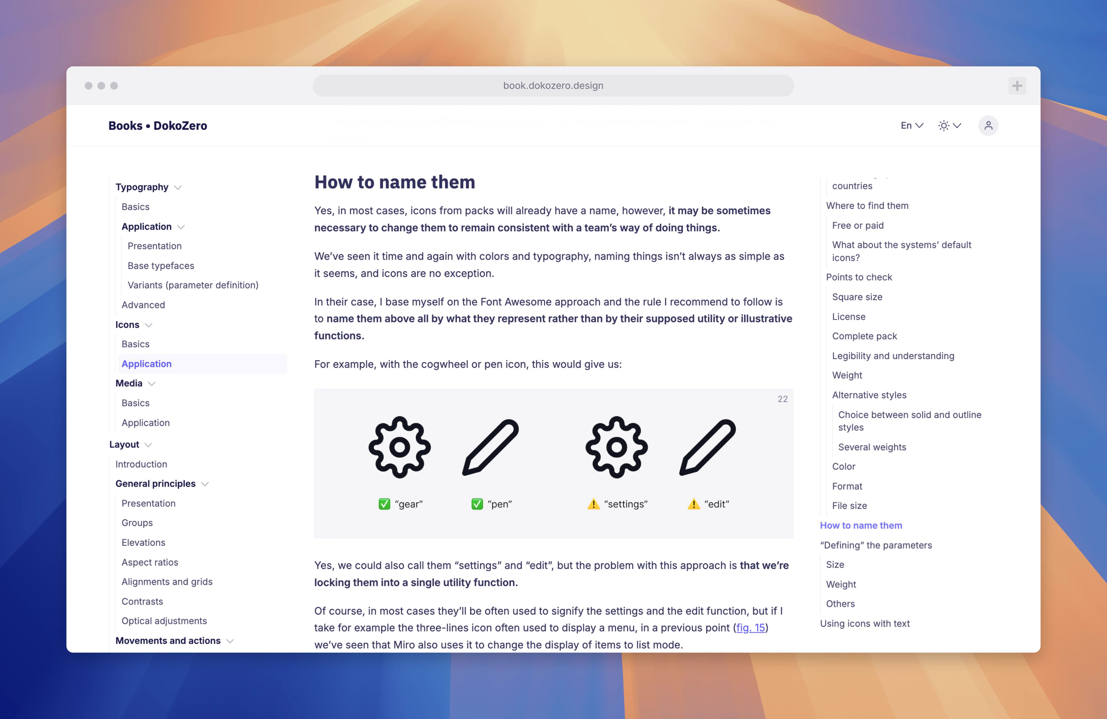Click the pen icon labeled "edit"
The height and width of the screenshot is (719, 1107).
[707, 447]
